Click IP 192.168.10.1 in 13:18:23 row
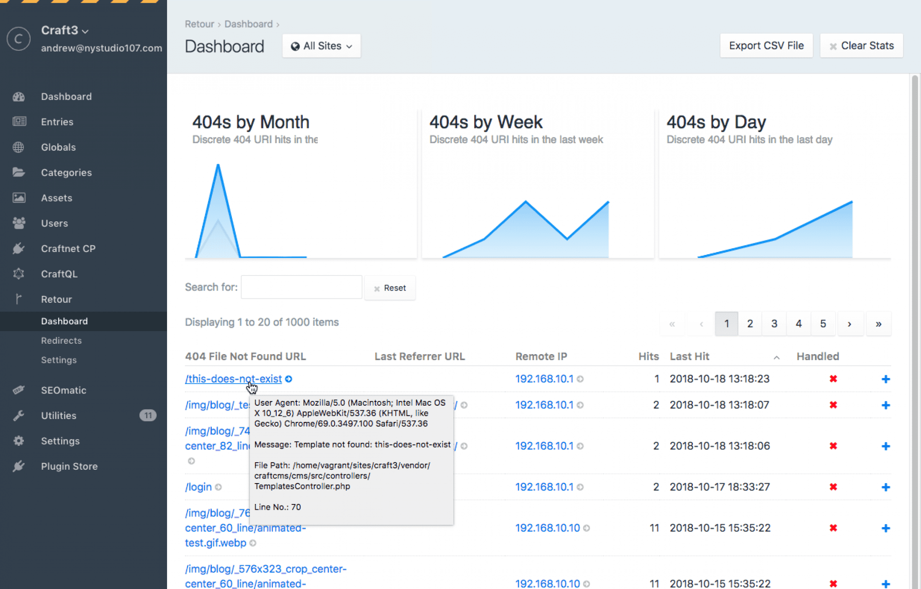Screen dimensions: 921x589 [x=544, y=379]
